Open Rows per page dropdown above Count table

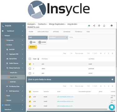coord(88,53)
